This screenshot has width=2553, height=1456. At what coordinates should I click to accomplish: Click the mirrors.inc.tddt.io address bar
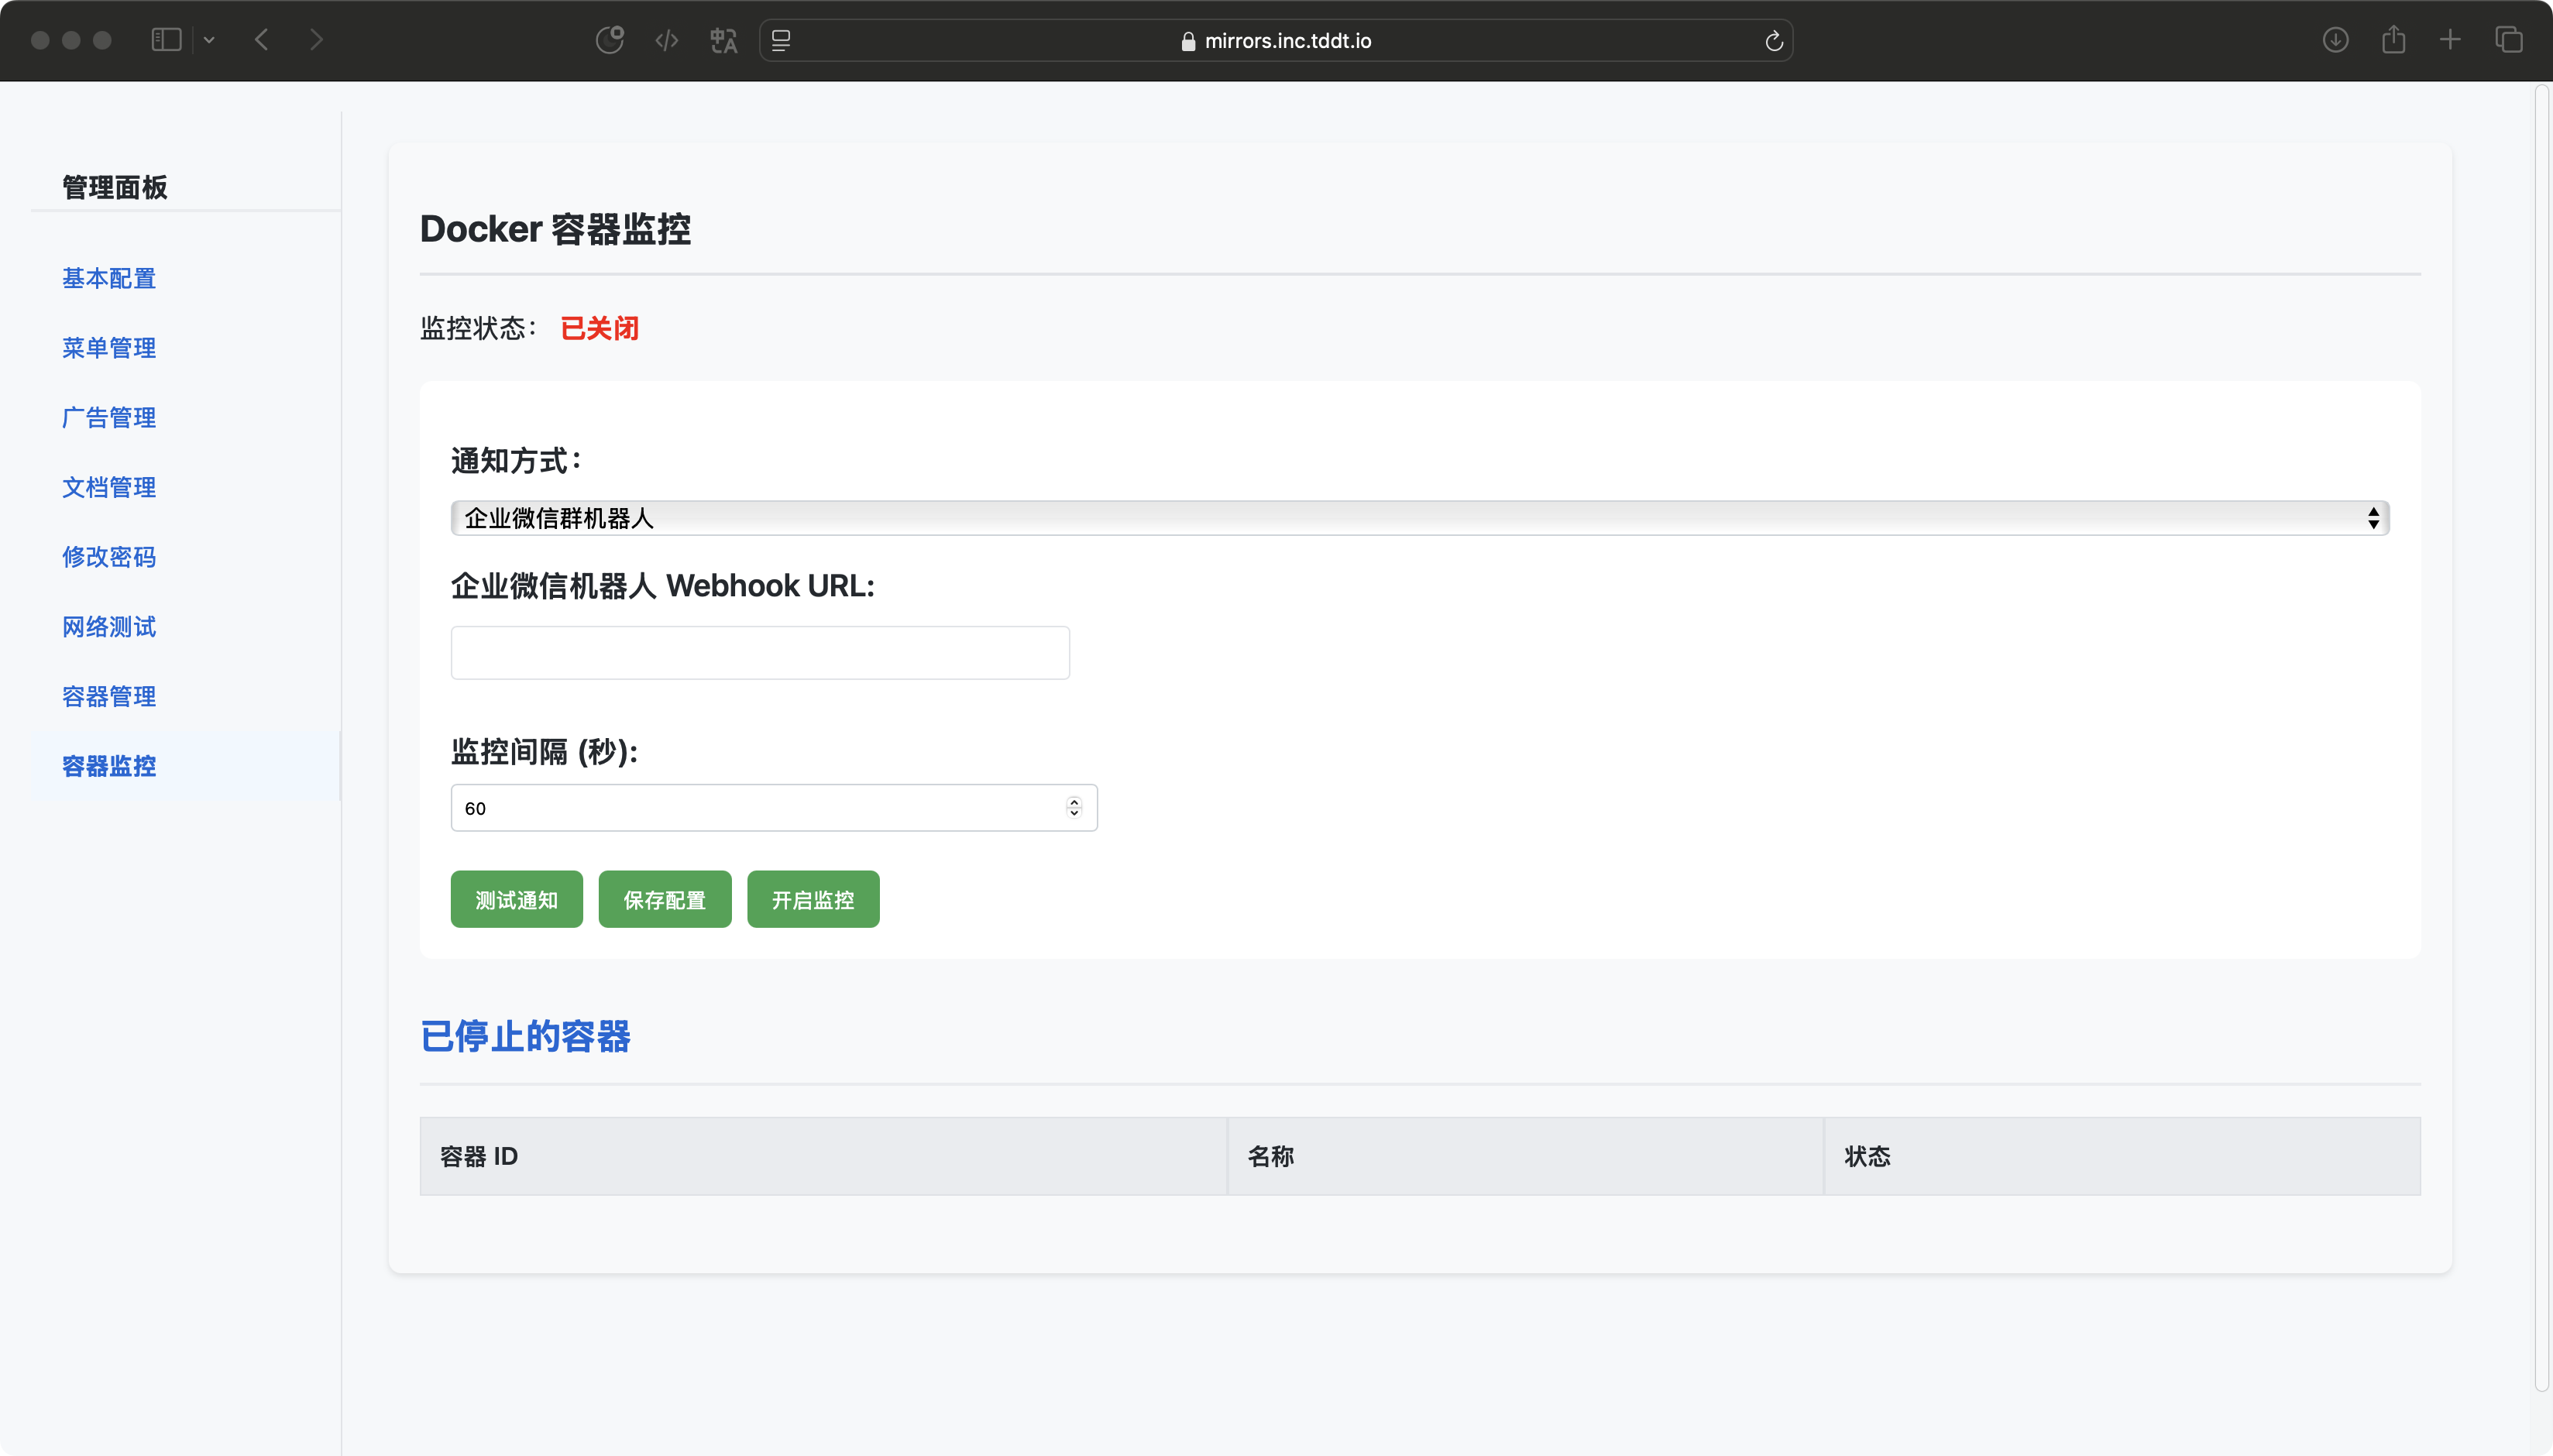(x=1276, y=40)
